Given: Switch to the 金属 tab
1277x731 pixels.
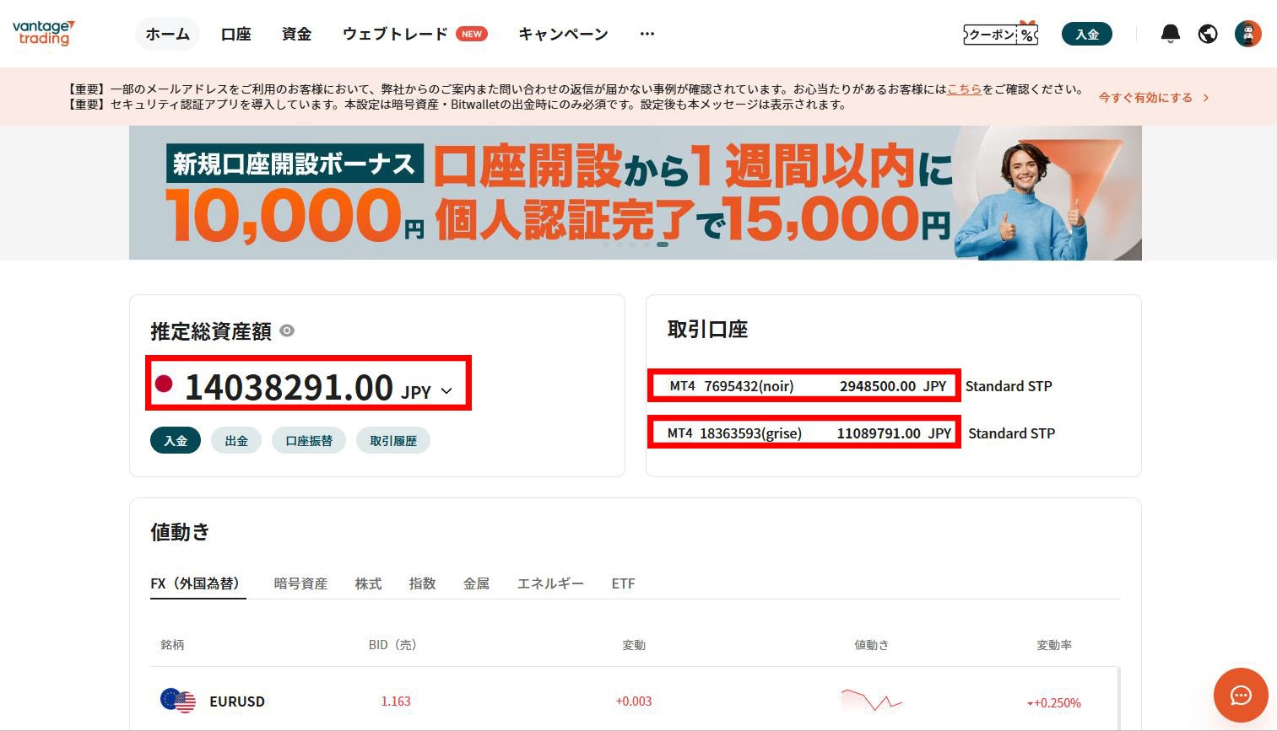Looking at the screenshot, I should (476, 583).
